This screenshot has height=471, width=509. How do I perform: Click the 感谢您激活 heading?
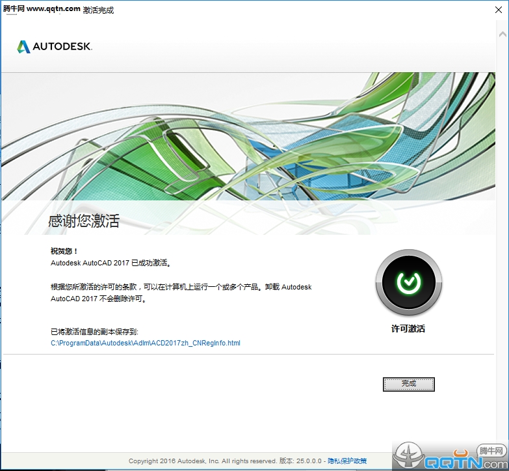[84, 221]
